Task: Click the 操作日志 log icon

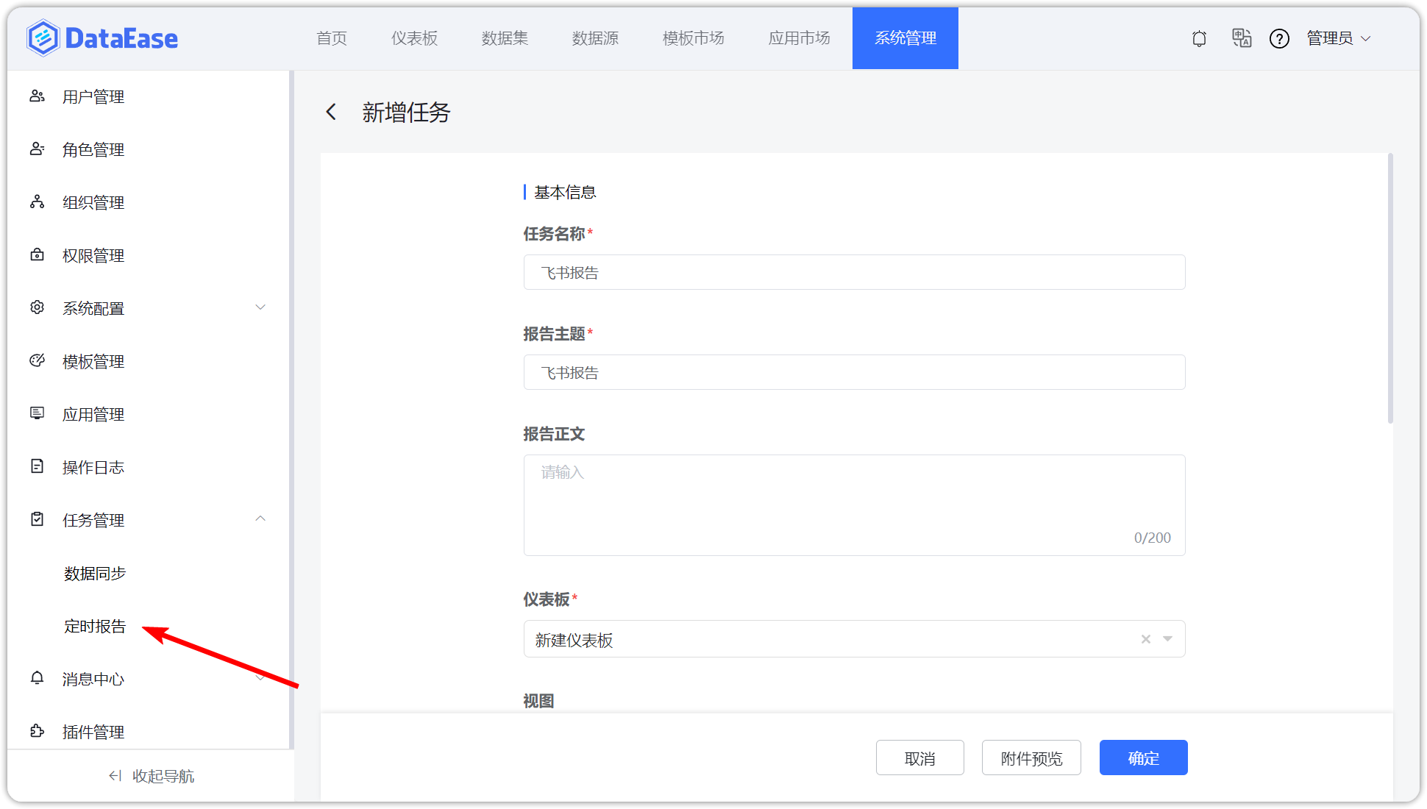Action: tap(38, 466)
